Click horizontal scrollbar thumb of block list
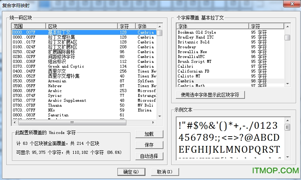Screen dimensions: 301x180 click(72, 122)
